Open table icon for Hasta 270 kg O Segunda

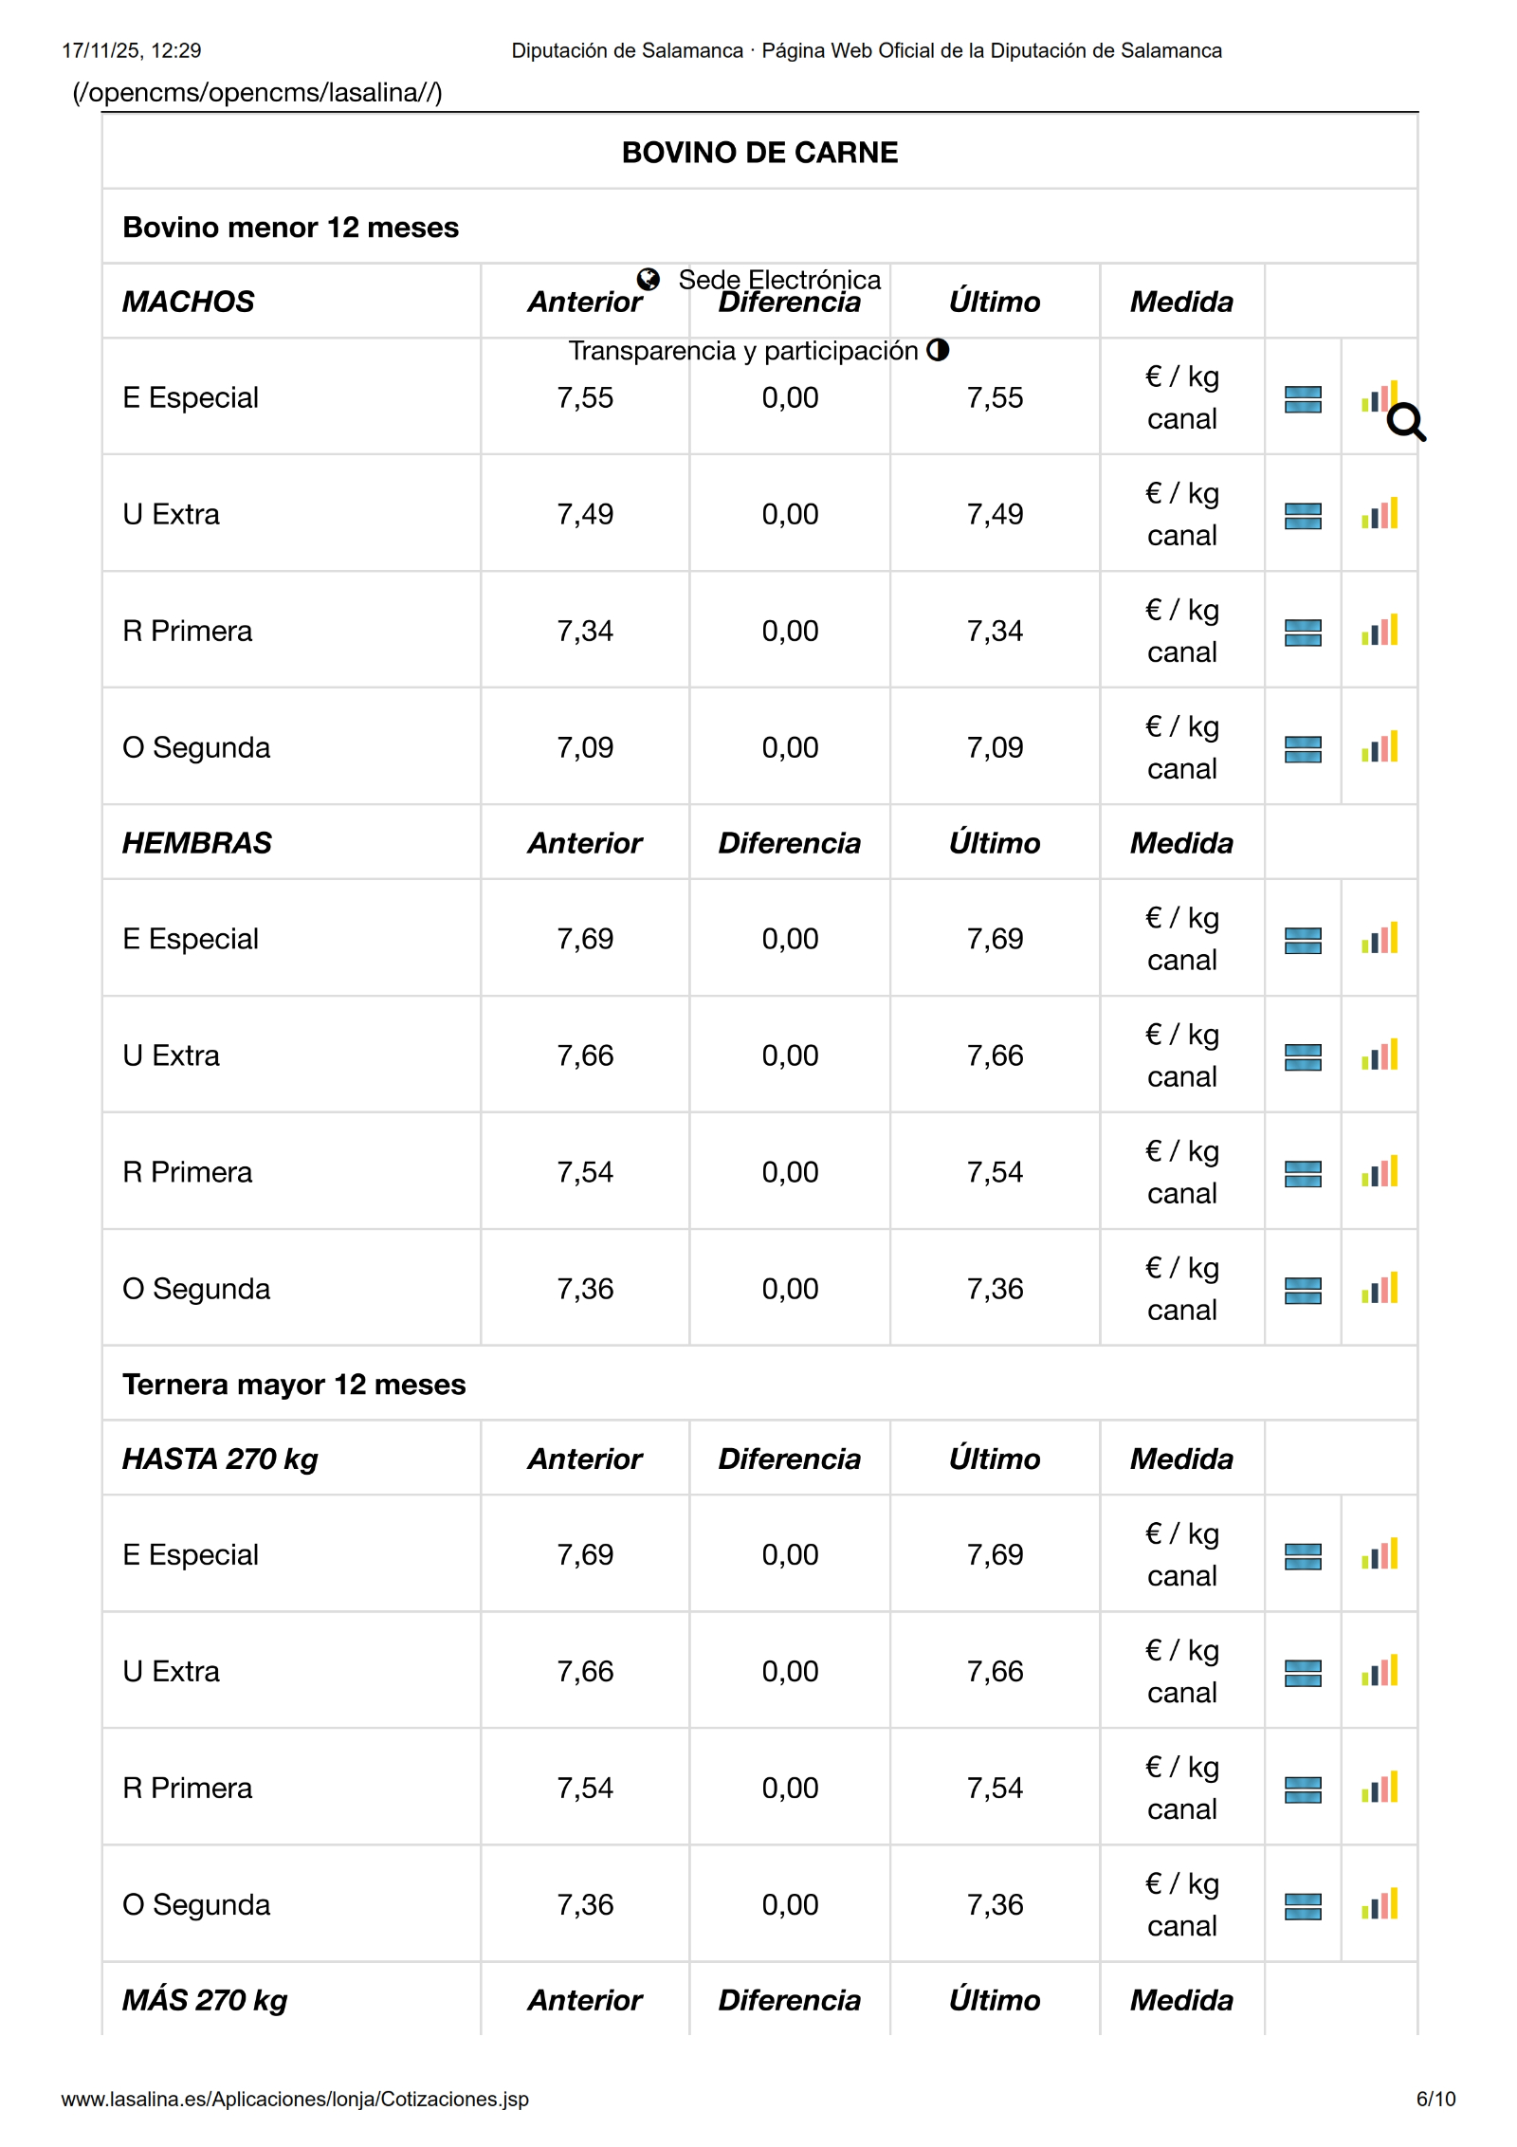click(1302, 1906)
